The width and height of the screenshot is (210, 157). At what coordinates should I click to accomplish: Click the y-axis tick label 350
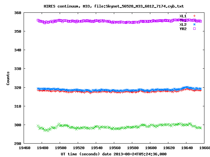coord(18,31)
